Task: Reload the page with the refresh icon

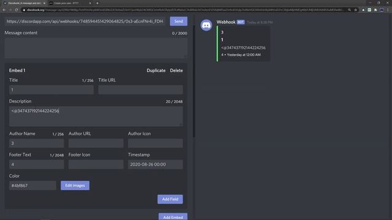Action: point(17,10)
